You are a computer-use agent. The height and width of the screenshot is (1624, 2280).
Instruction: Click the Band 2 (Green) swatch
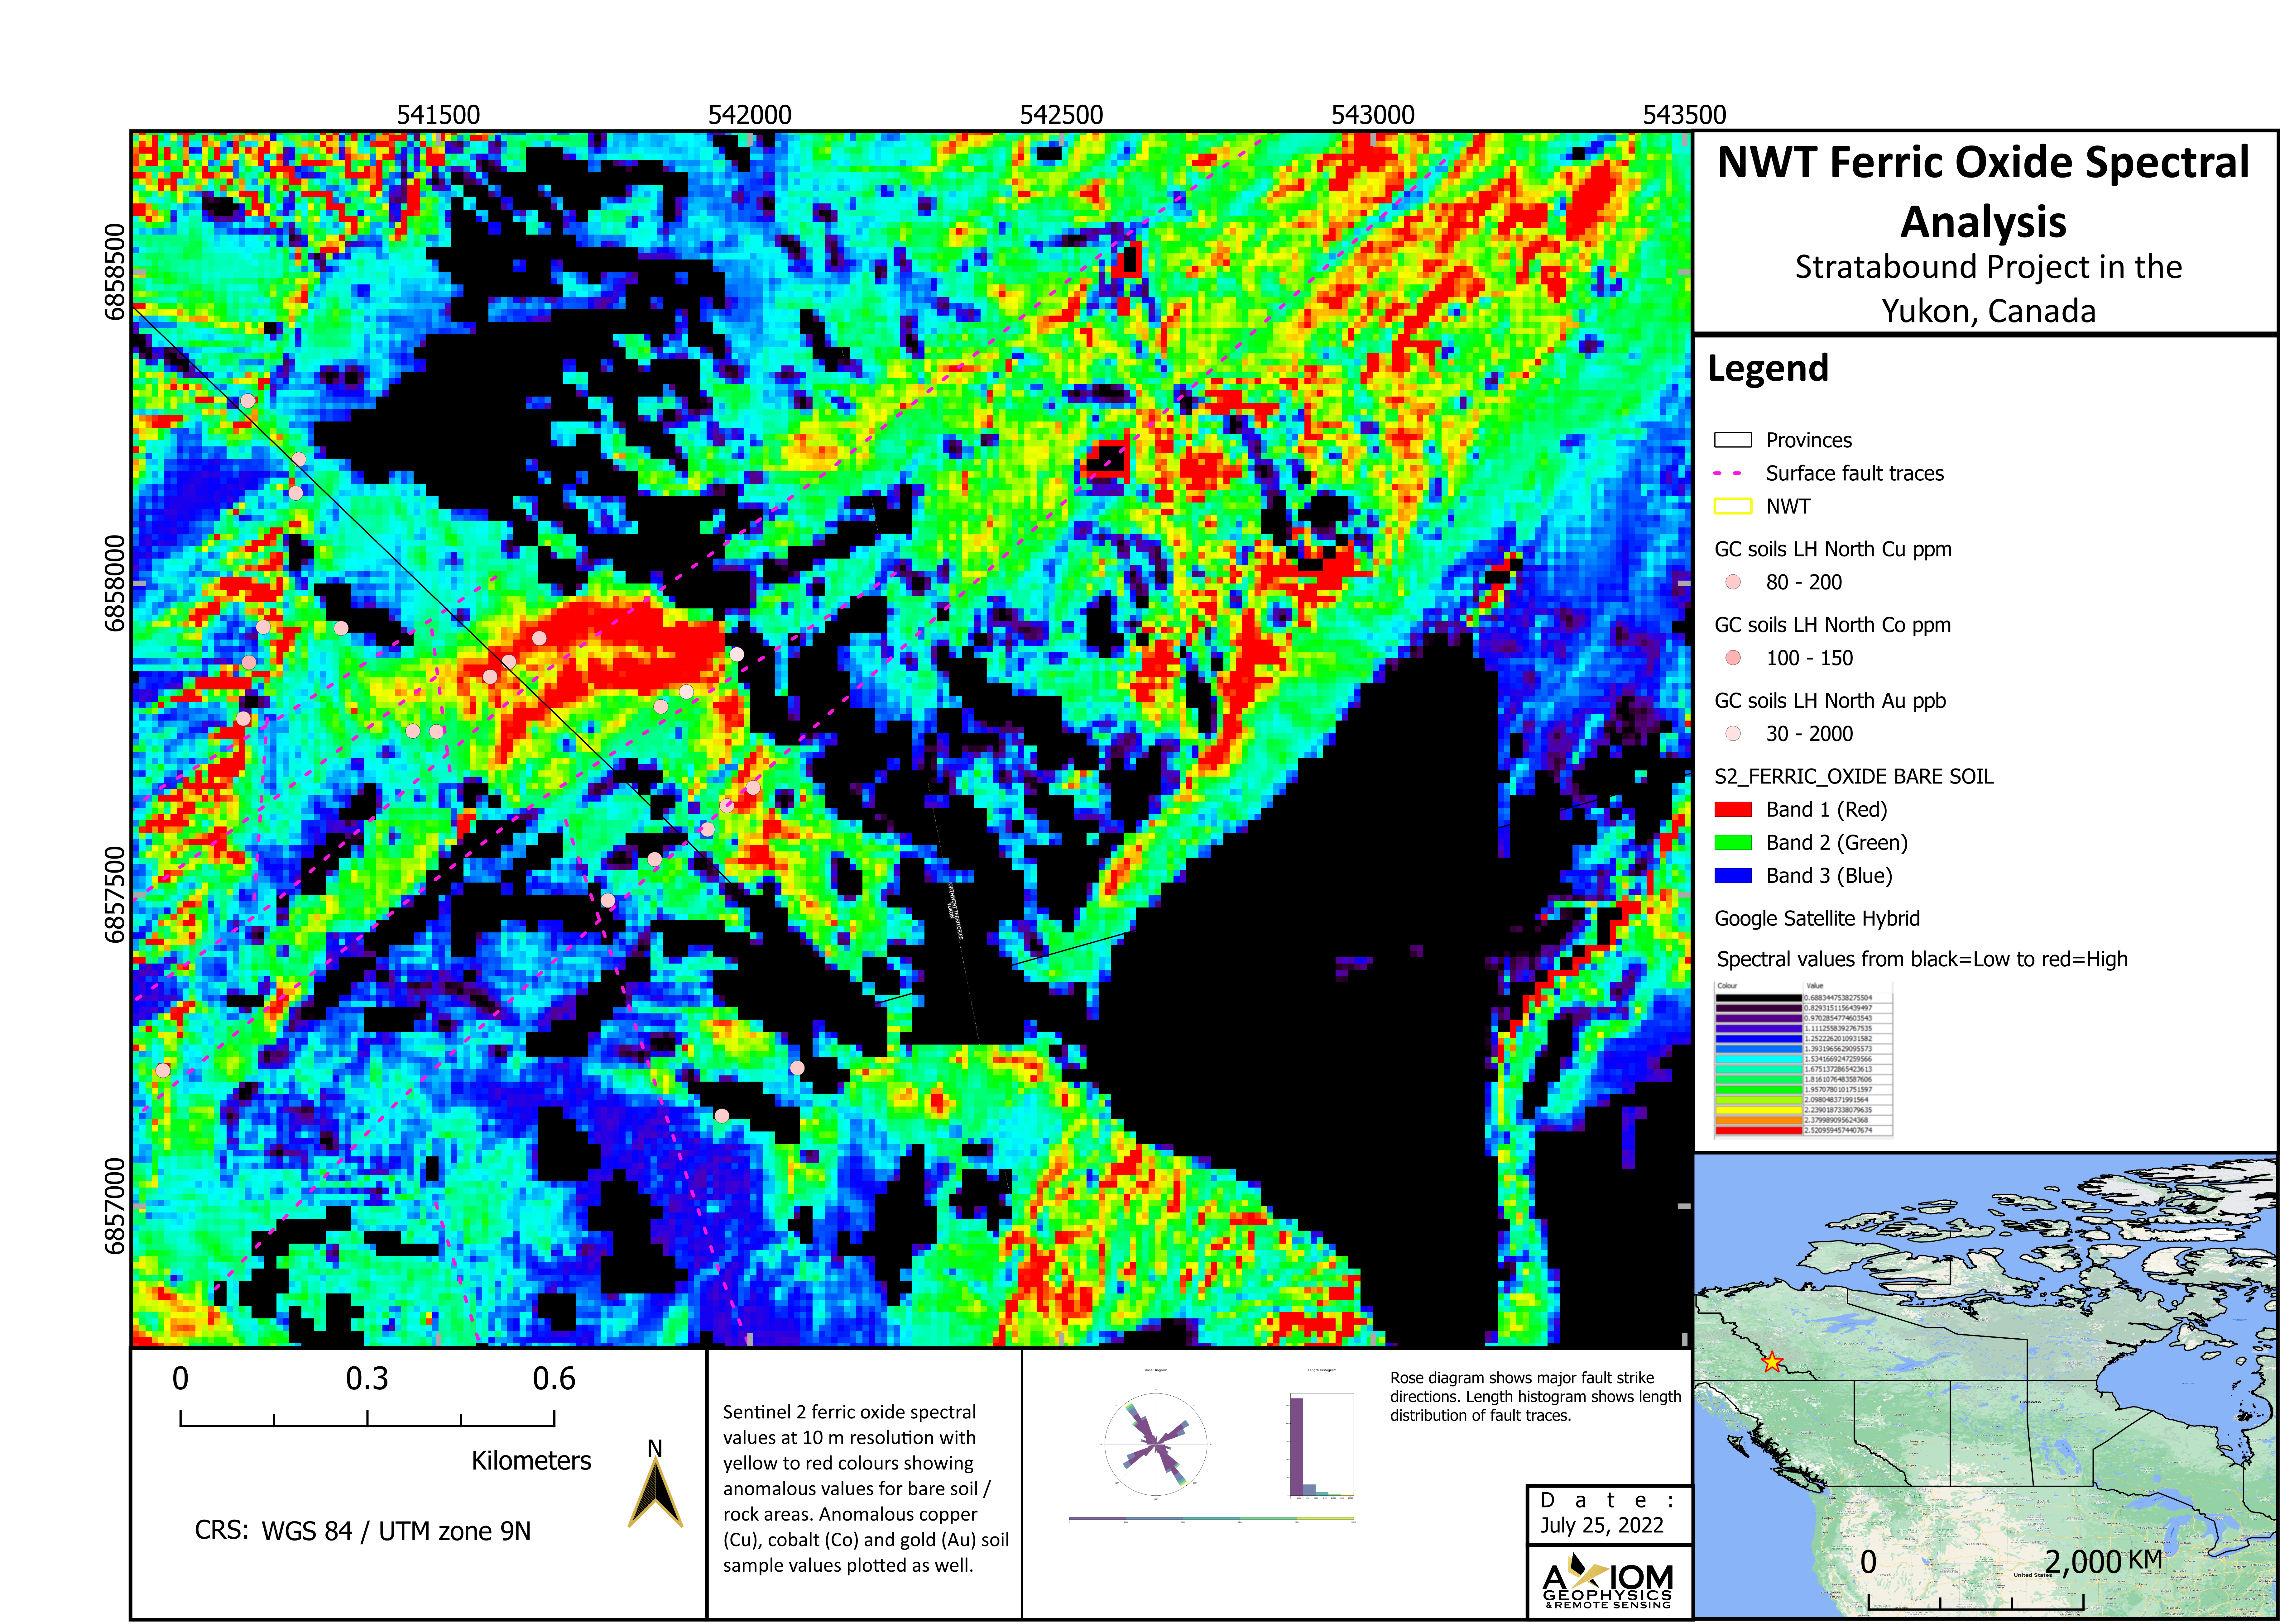point(1733,843)
